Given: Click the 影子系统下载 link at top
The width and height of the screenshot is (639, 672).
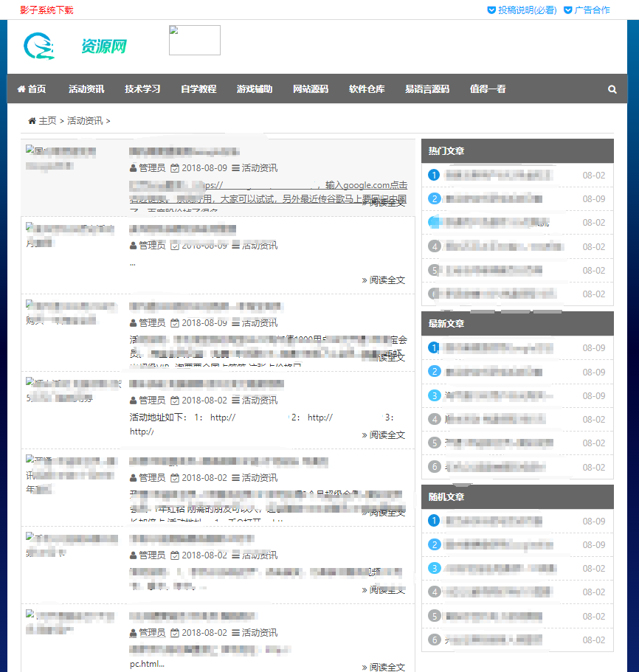Looking at the screenshot, I should pyautogui.click(x=46, y=10).
